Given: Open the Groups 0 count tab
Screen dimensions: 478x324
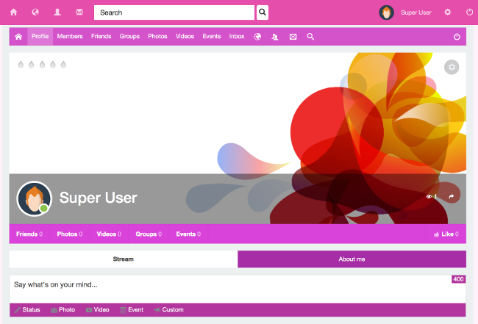Looking at the screenshot, I should tap(149, 234).
